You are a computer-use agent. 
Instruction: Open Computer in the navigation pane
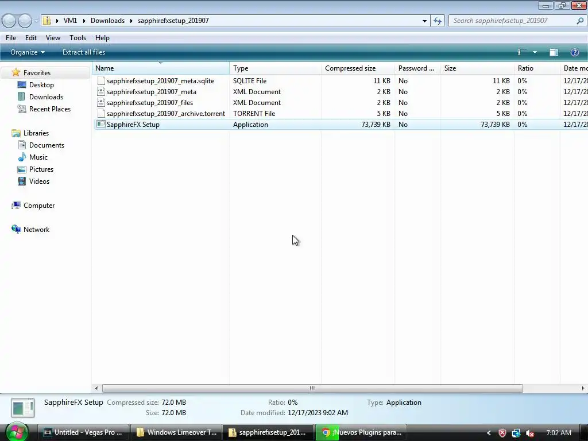click(x=39, y=206)
